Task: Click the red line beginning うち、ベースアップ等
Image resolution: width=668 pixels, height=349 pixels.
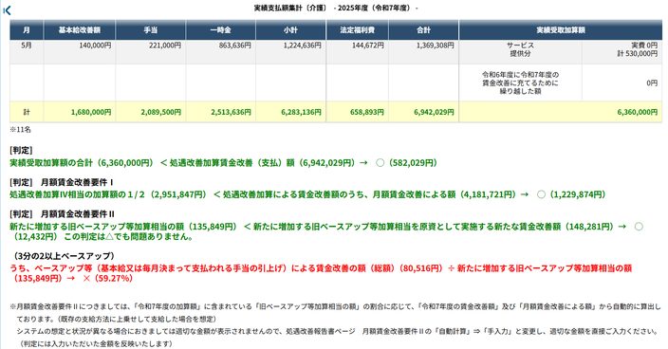Action: 321,273
